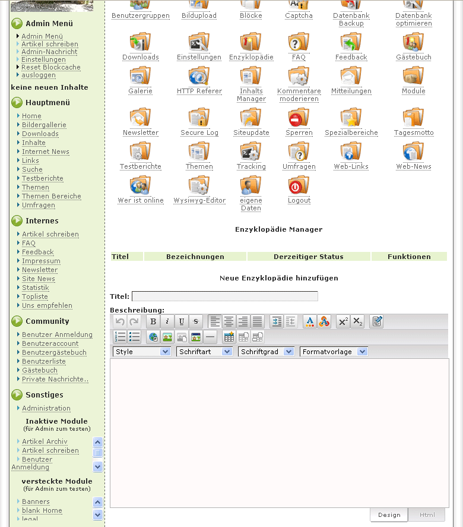Insert a horizontal rule in the editor
Image resolution: width=463 pixels, height=527 pixels.
pos(210,337)
